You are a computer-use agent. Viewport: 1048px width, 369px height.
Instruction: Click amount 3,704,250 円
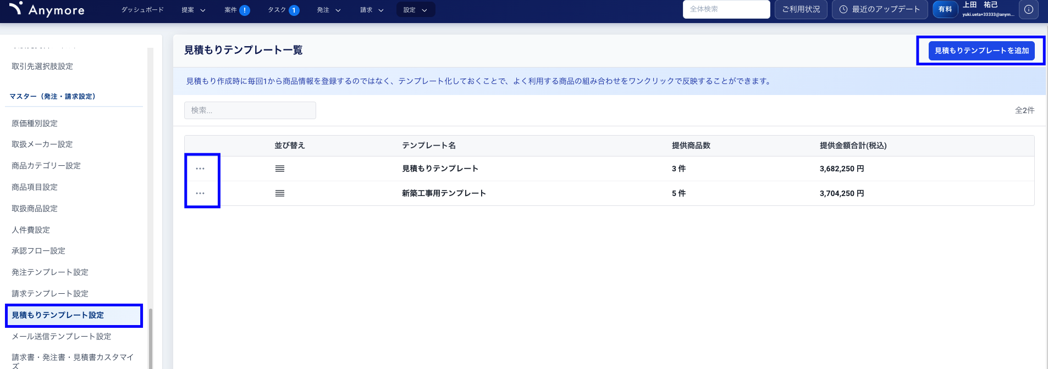(x=842, y=193)
